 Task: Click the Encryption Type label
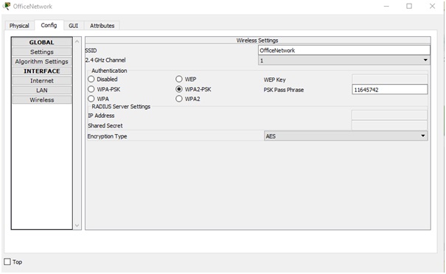pyautogui.click(x=107, y=136)
